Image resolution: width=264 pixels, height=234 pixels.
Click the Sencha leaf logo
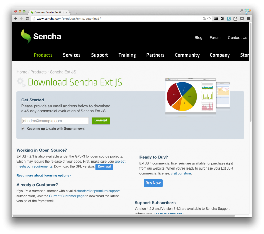26,36
